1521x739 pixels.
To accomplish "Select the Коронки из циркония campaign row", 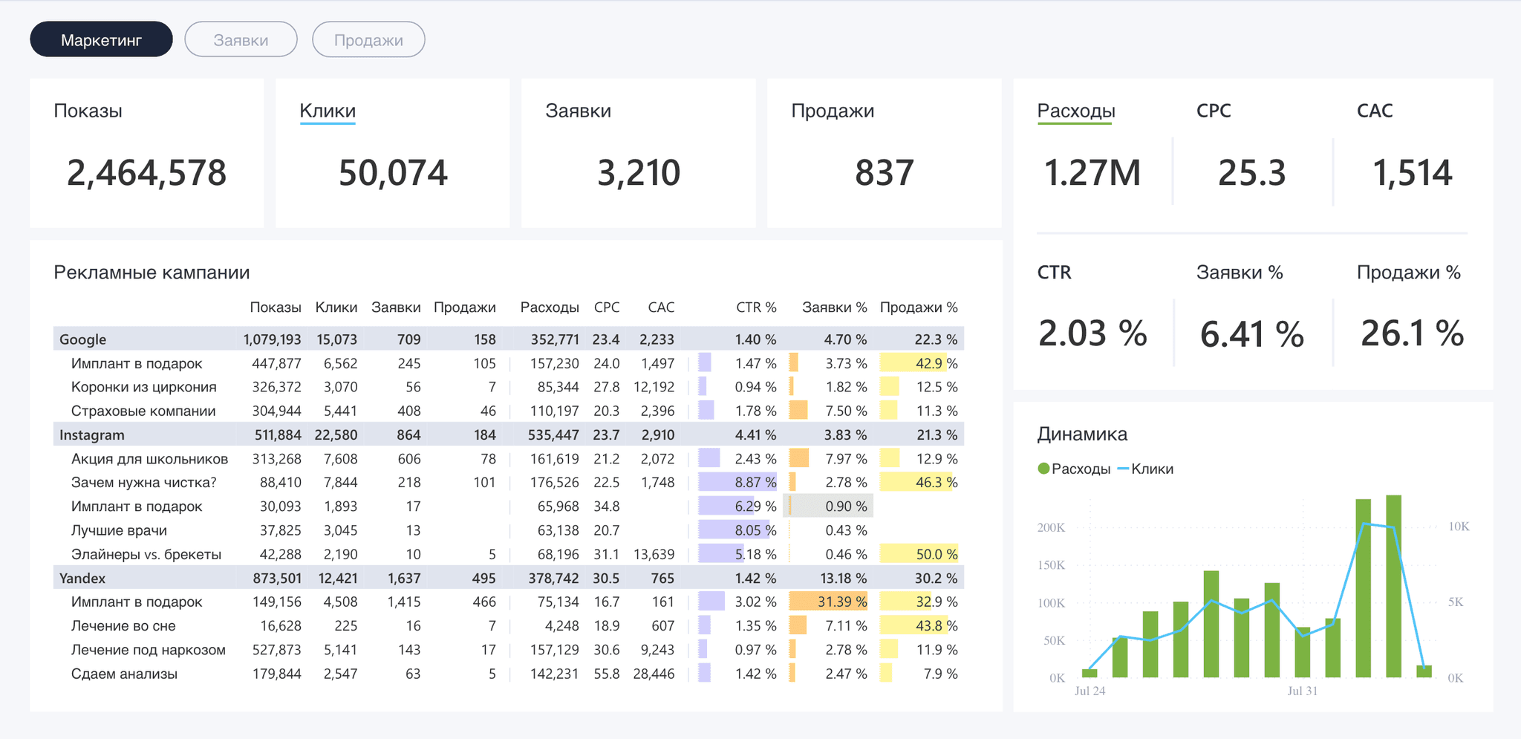I will pyautogui.click(x=509, y=387).
